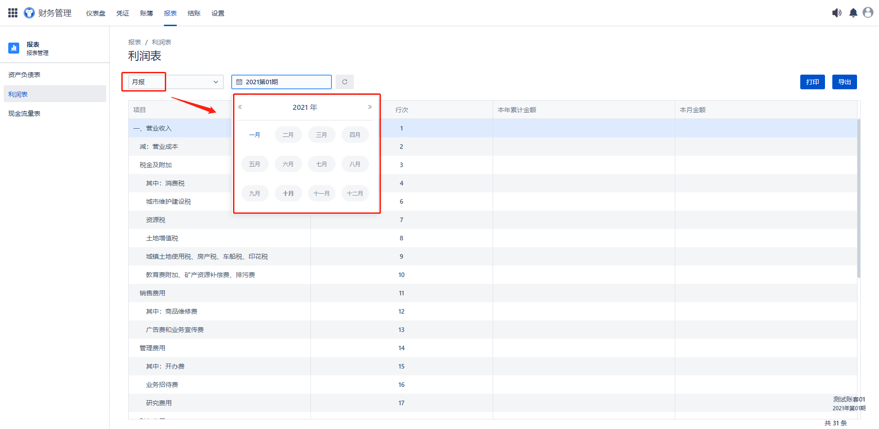879x429 pixels.
Task: Click the 导出 button
Action: coord(845,82)
